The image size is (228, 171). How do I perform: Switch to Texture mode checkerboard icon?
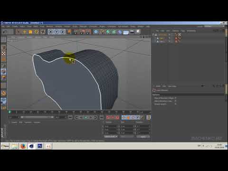[x=3, y=54]
